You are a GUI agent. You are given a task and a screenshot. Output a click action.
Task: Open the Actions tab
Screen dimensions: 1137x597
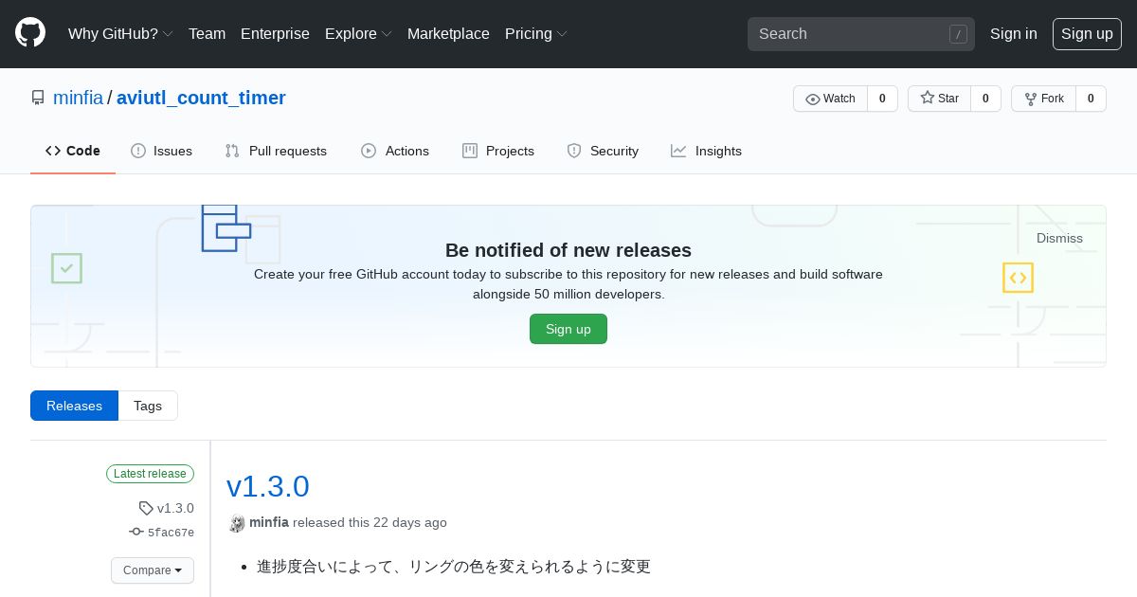[395, 151]
